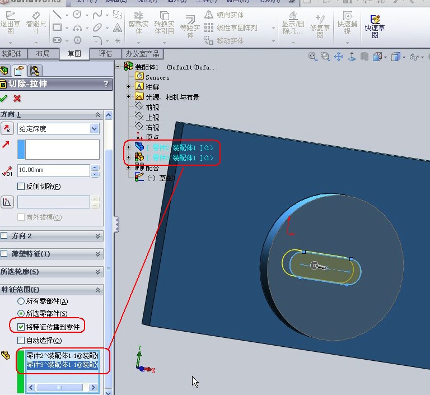Click the Pan view icon

point(339,57)
